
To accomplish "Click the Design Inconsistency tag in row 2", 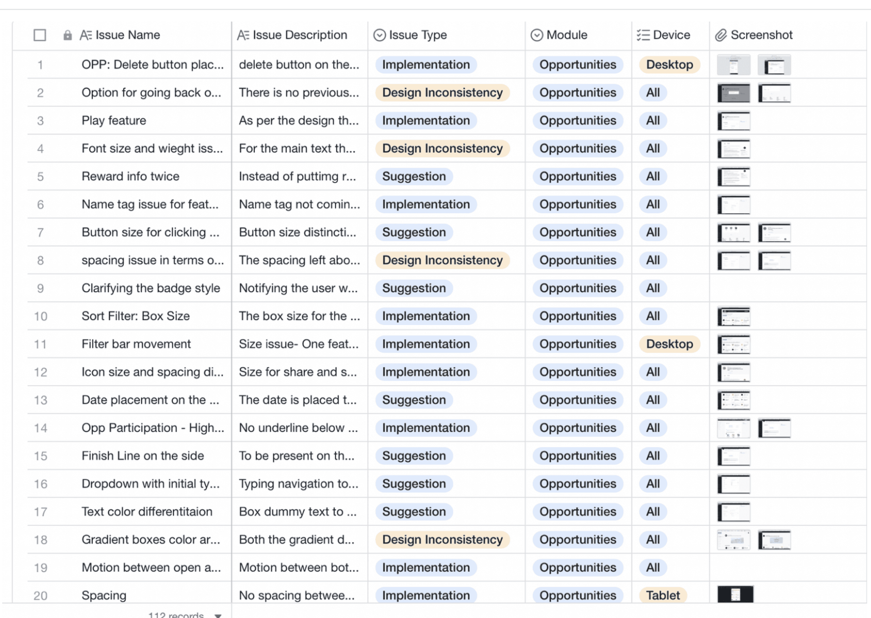I will pos(442,93).
